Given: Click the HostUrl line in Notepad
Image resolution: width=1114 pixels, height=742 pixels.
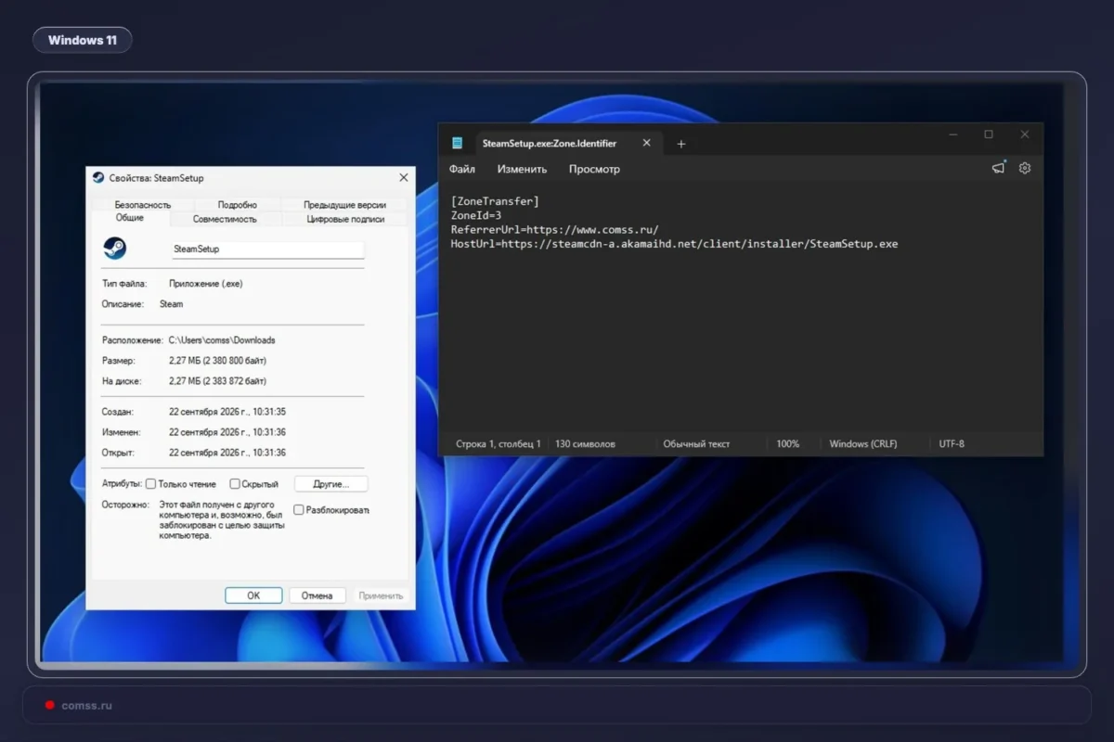Looking at the screenshot, I should (675, 244).
